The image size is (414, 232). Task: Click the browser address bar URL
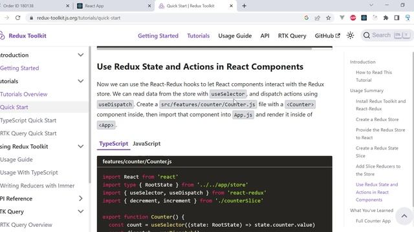[x=79, y=18]
